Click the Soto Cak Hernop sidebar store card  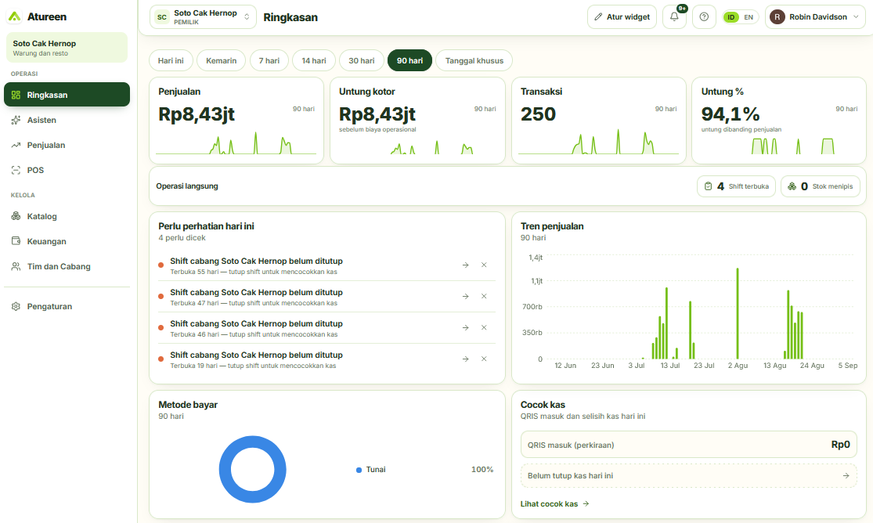tap(67, 47)
